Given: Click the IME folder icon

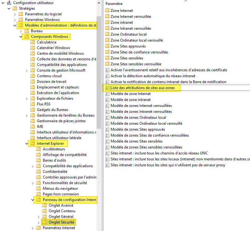Looking at the screenshot, I should click(x=32, y=127).
